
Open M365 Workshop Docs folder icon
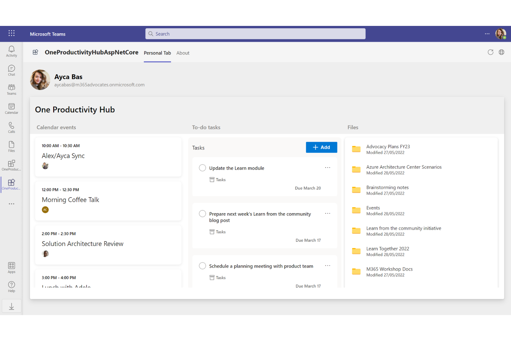356,271
